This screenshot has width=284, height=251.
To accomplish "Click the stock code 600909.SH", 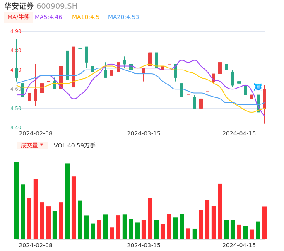I will click(x=57, y=6).
